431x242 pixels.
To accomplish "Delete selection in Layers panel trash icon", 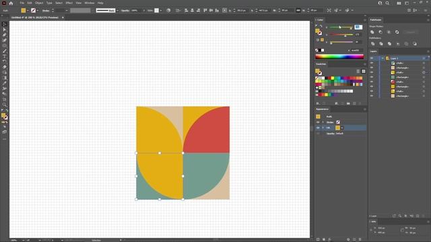I will point(424,216).
